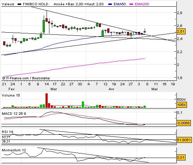Click the RSI level 39,31 label
193x165 pixels.
[x=6, y=141]
